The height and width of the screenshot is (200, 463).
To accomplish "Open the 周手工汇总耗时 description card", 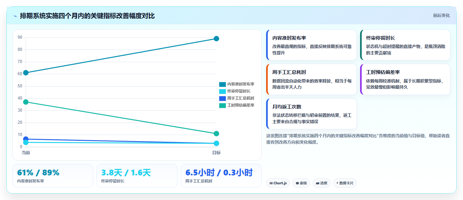I will point(311,79).
